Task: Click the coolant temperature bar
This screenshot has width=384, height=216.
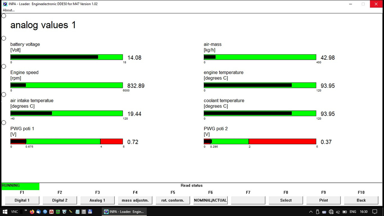Action: coord(260,113)
